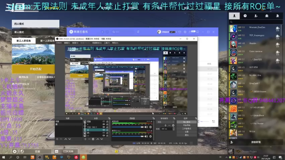
Task: Add a new source in OBS
Action: [x=85, y=139]
